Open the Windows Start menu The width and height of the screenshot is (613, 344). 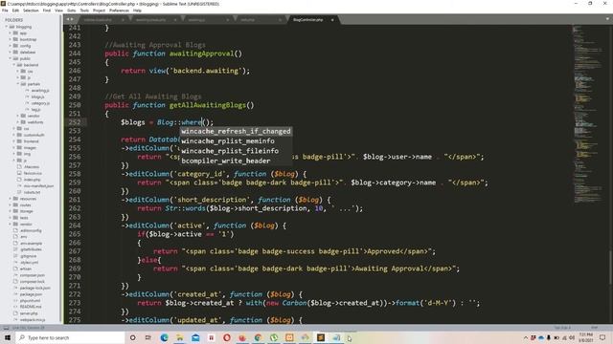[8, 337]
